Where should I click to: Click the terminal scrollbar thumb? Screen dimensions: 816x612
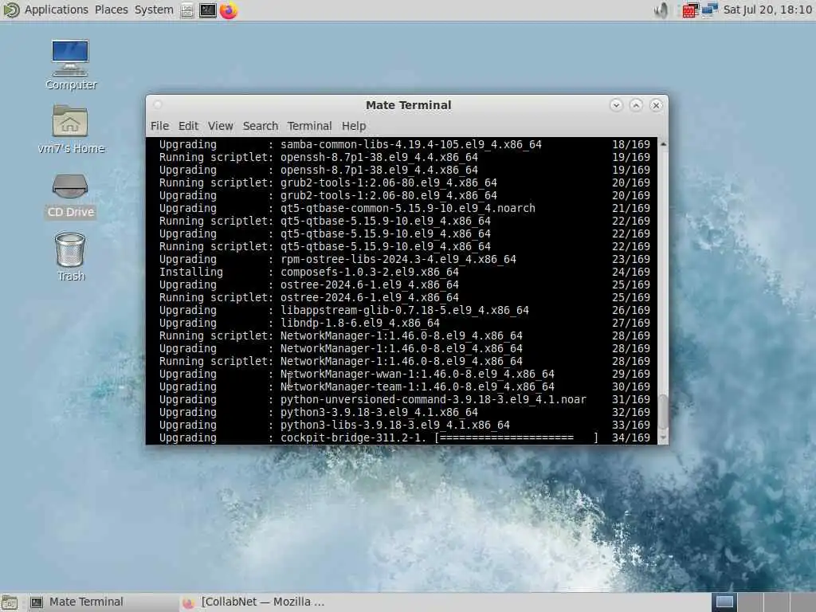(x=663, y=412)
